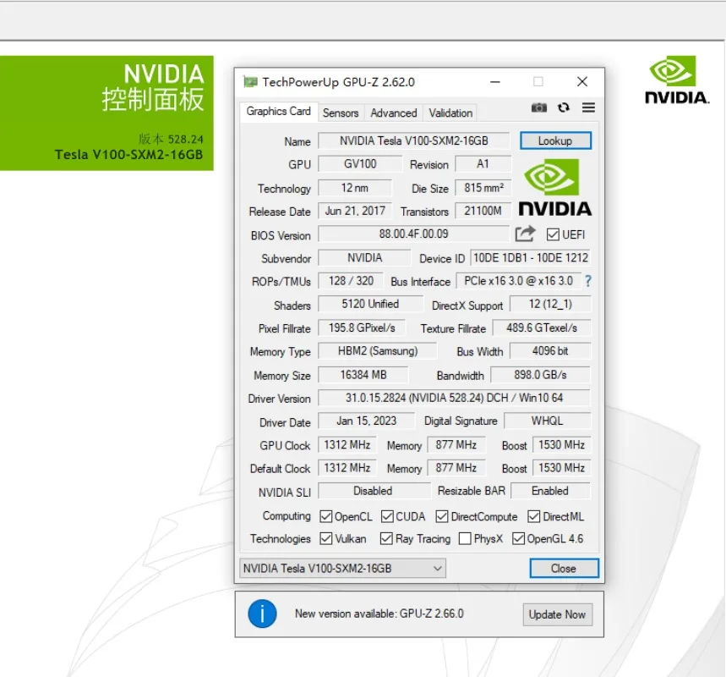Switch to the Validation tab

coord(450,113)
